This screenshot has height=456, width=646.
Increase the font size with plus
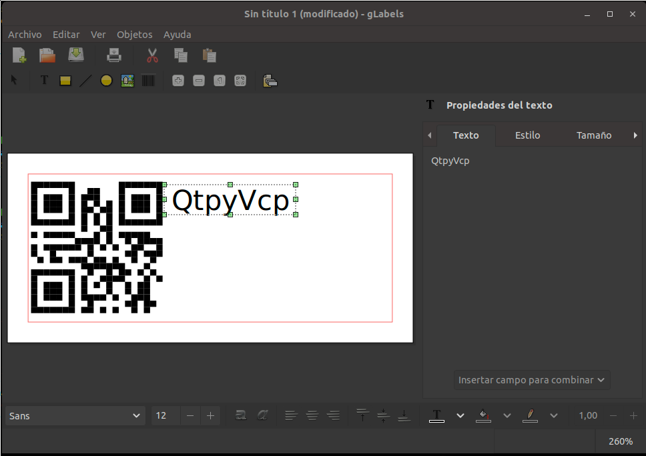pyautogui.click(x=210, y=416)
